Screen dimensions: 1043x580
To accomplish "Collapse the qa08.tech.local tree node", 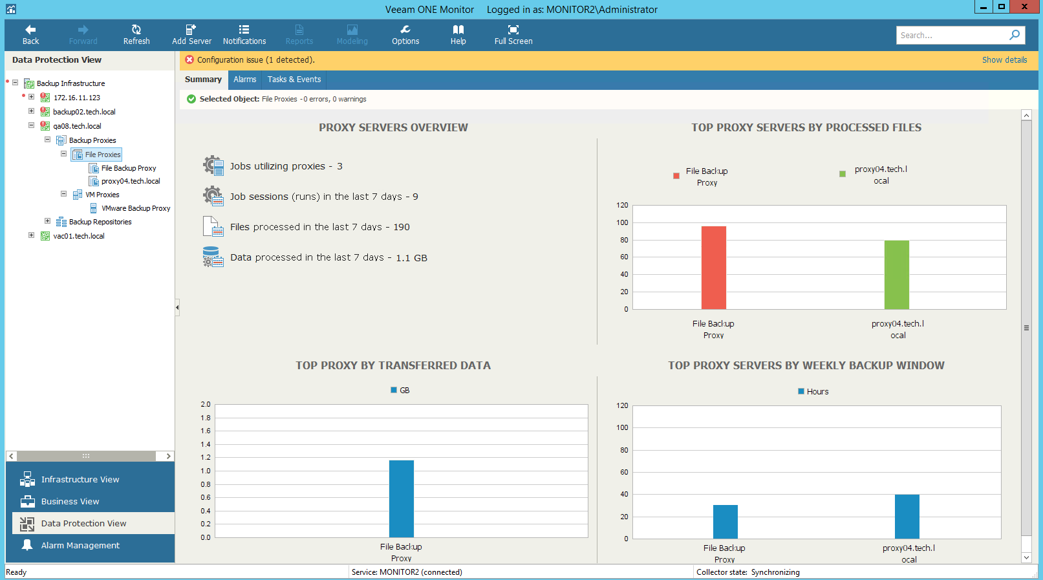I will tap(31, 125).
